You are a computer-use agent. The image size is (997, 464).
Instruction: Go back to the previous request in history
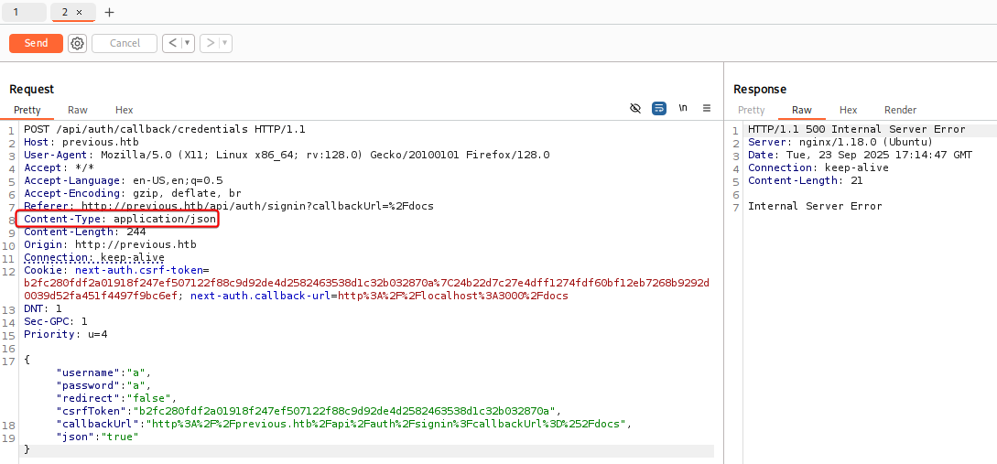tap(171, 43)
